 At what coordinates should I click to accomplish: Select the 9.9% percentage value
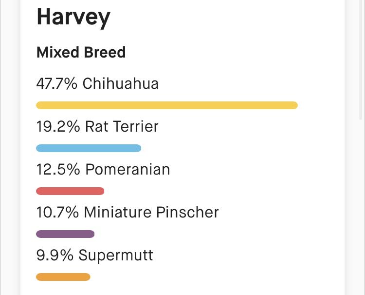coord(55,255)
